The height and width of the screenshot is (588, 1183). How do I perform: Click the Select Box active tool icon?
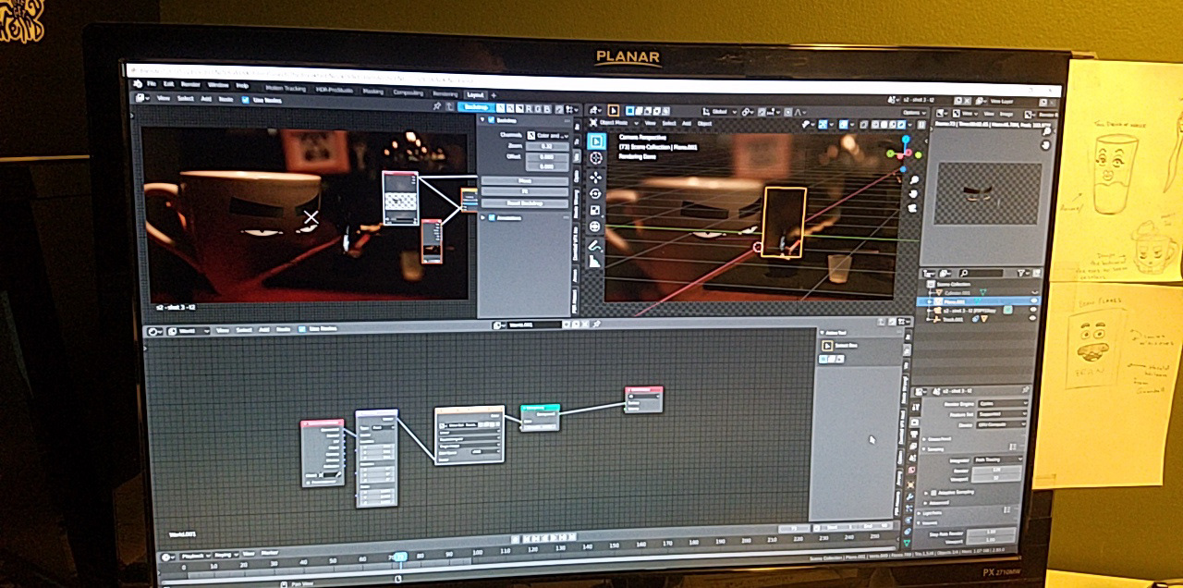tap(827, 346)
